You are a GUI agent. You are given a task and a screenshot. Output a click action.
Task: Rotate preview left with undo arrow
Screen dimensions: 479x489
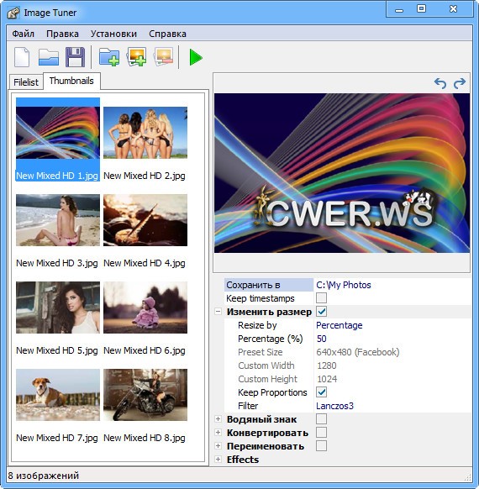[x=440, y=83]
